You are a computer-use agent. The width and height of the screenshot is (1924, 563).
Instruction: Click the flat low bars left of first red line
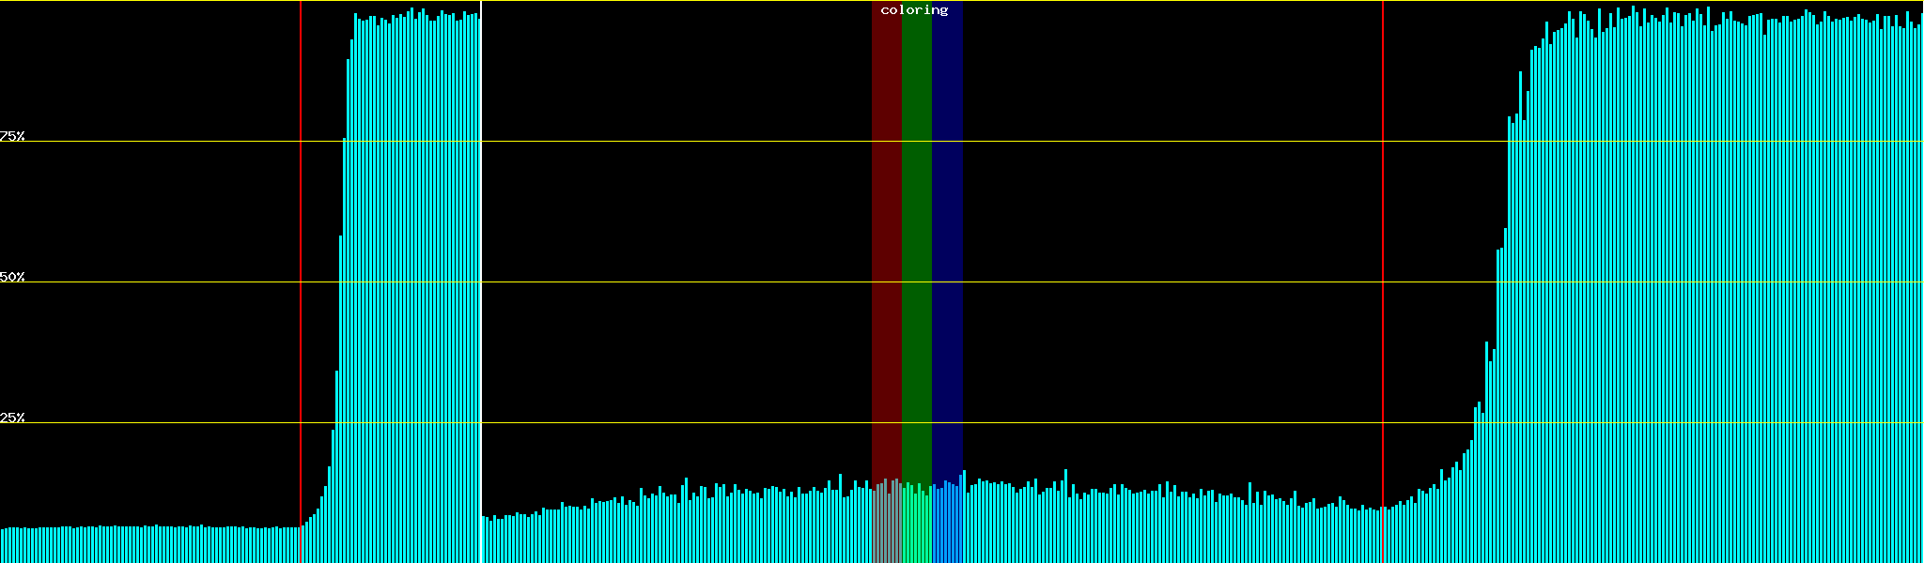[150, 544]
